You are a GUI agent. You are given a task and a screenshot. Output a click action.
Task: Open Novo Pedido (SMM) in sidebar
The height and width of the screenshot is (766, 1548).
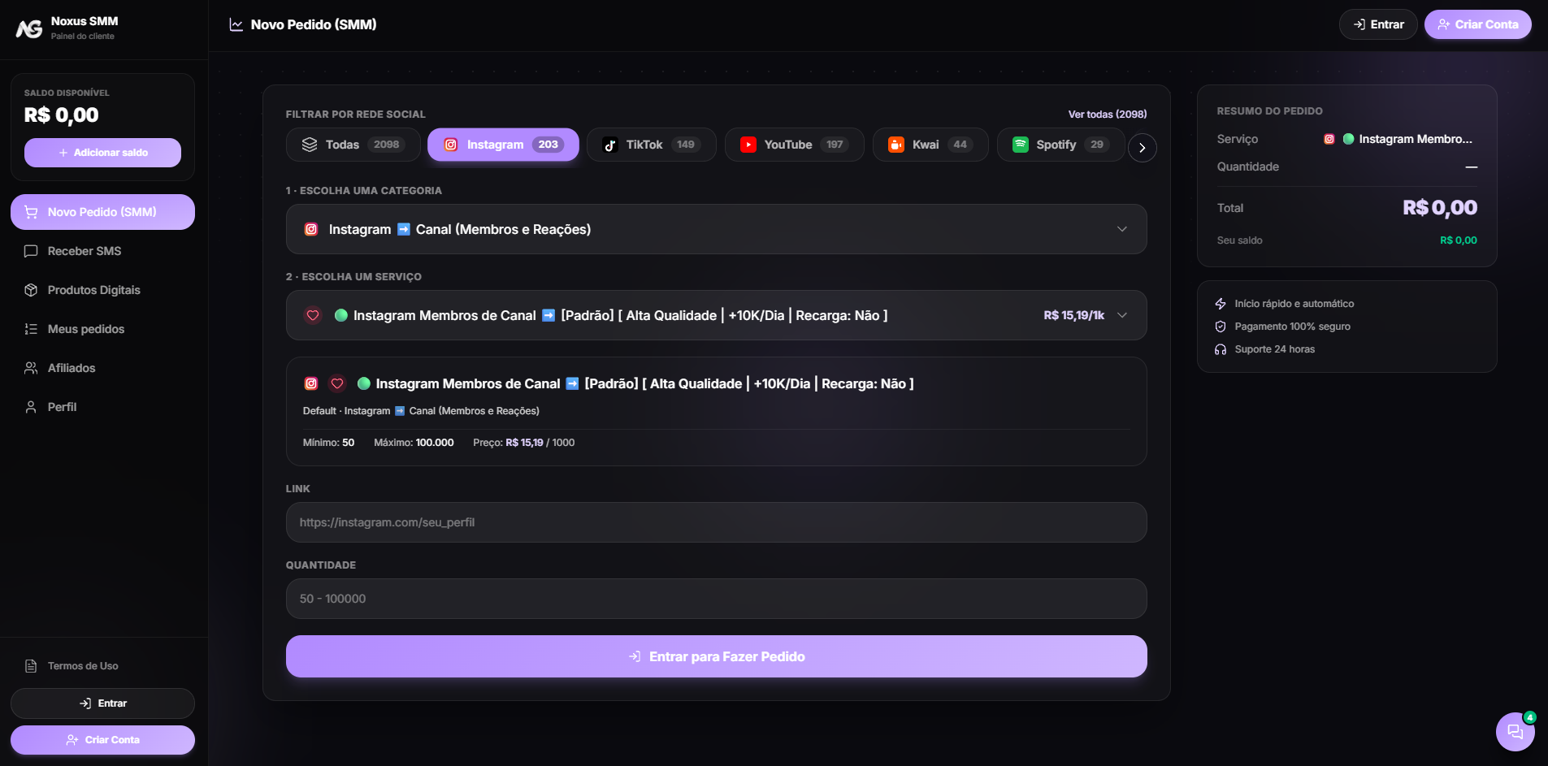[x=102, y=212]
